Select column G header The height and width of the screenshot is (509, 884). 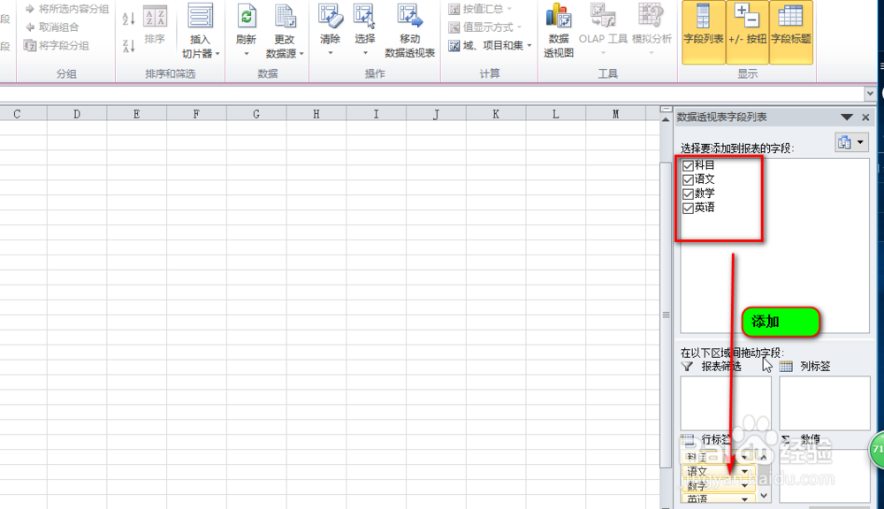click(x=256, y=114)
